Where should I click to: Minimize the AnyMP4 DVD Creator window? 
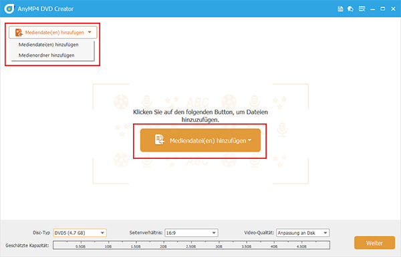pyautogui.click(x=373, y=9)
